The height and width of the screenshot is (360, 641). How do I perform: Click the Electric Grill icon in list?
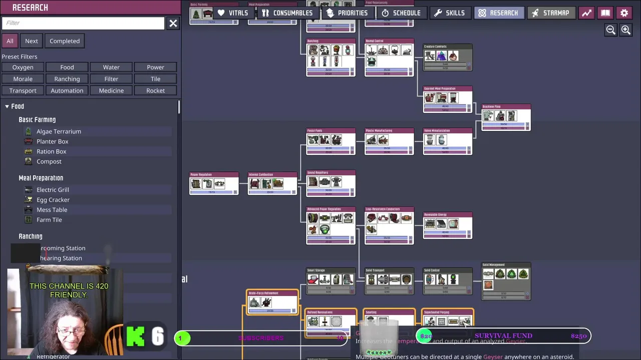tap(29, 190)
